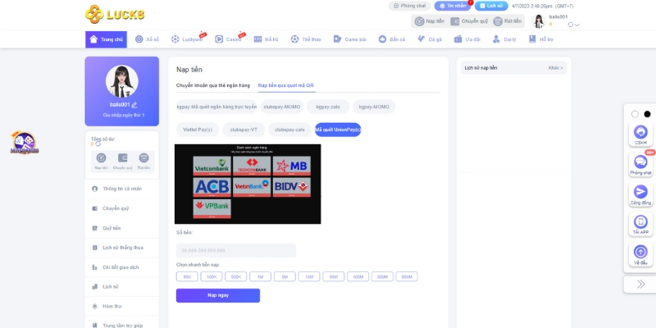Select Mã quét UnionPay(c) payment option

coord(338,130)
